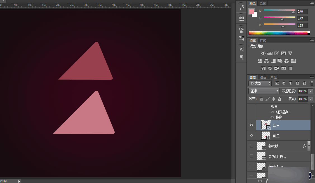The height and width of the screenshot is (183, 315).
Task: Switch to the 路径 tab
Action: [x=273, y=77]
